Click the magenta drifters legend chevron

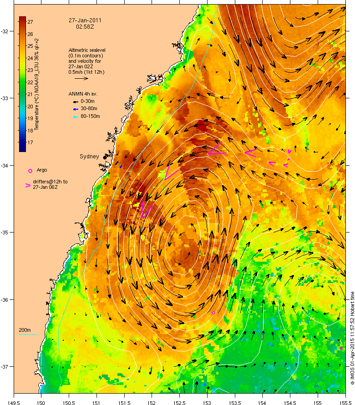pyautogui.click(x=28, y=185)
